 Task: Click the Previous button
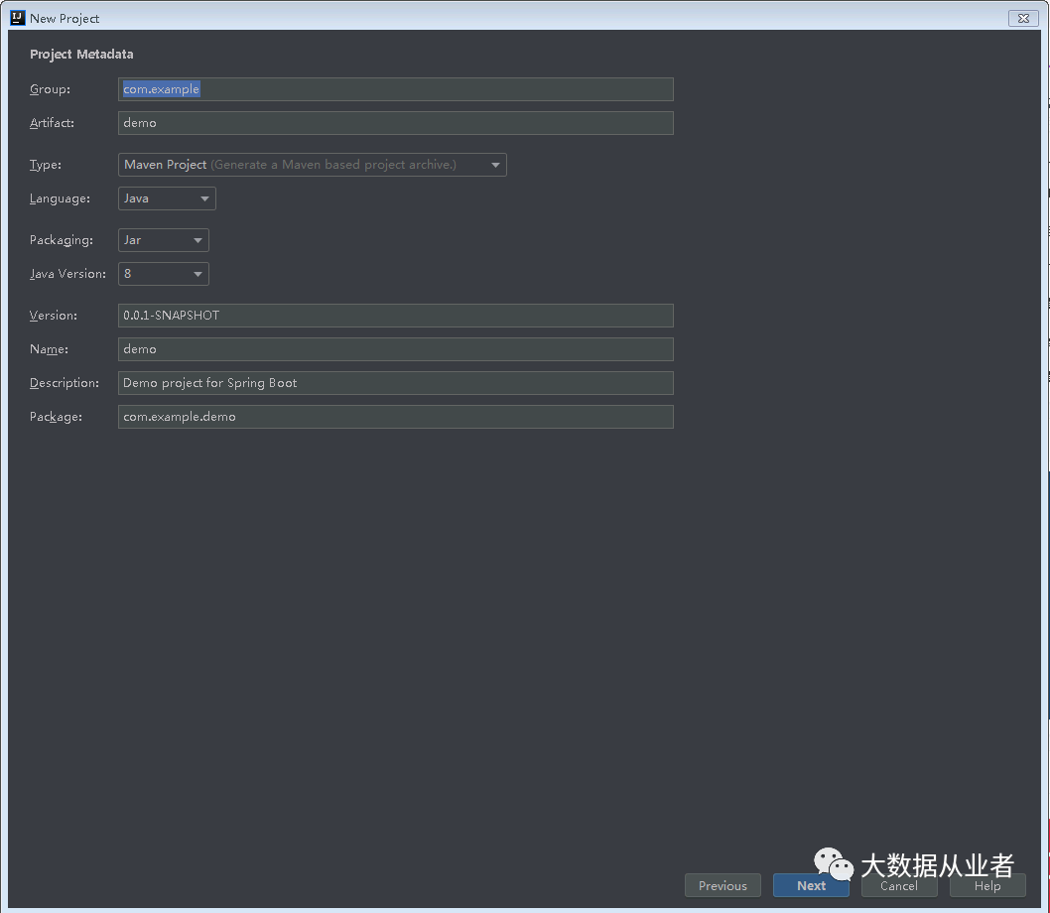[x=722, y=885]
